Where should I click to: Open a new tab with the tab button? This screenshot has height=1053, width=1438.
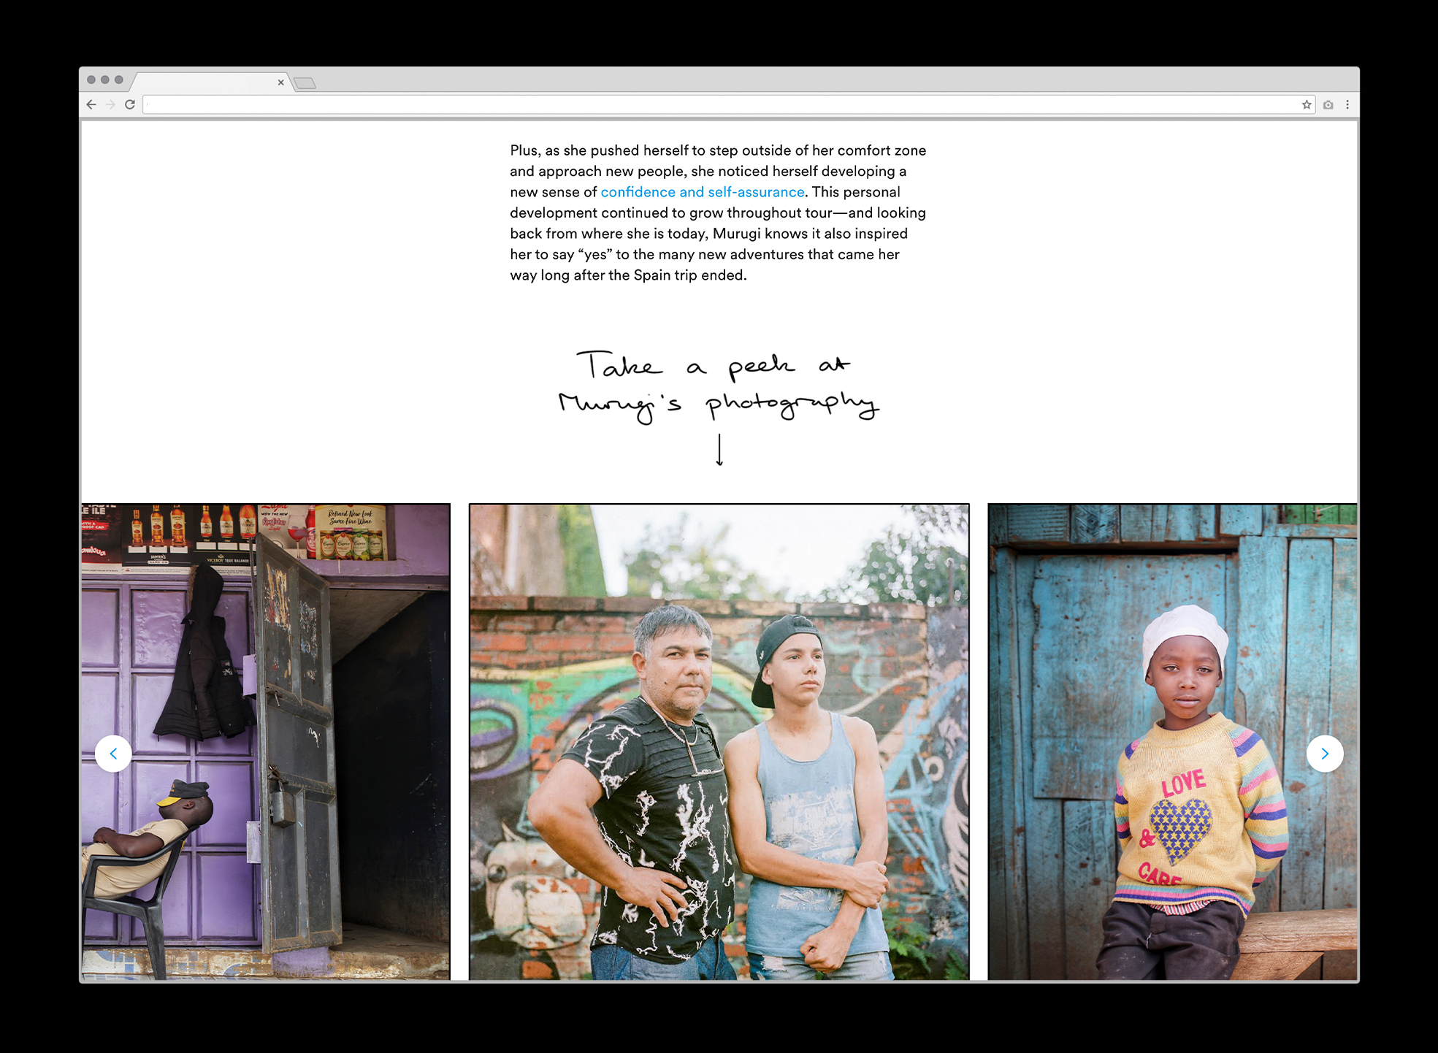305,83
